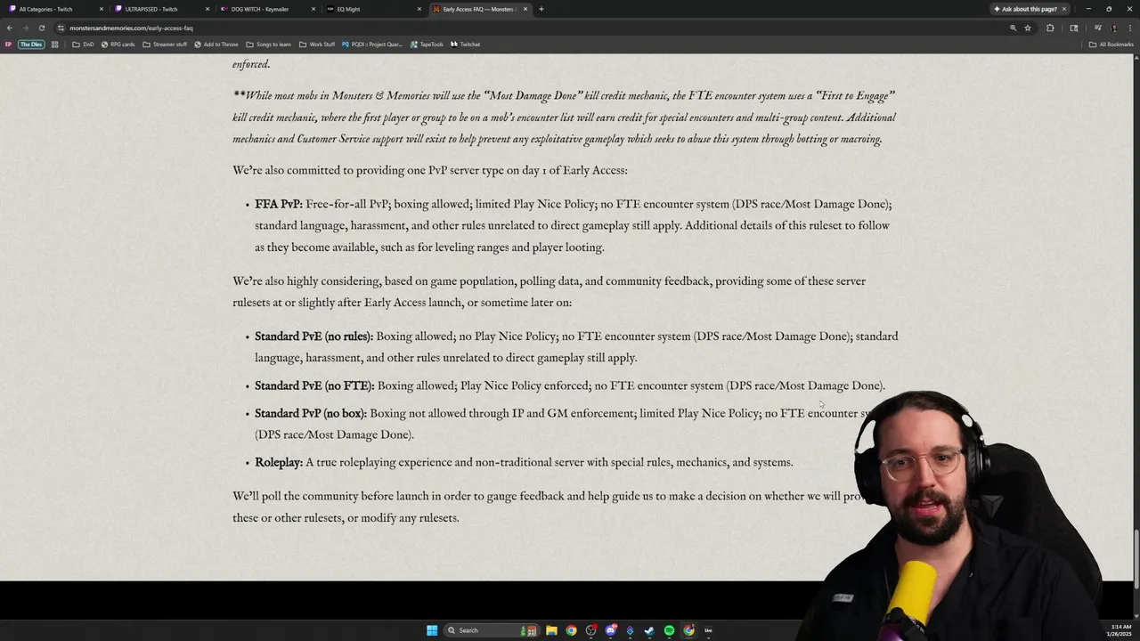Close the ULTRAPISSED - Twitch tab

(x=208, y=9)
